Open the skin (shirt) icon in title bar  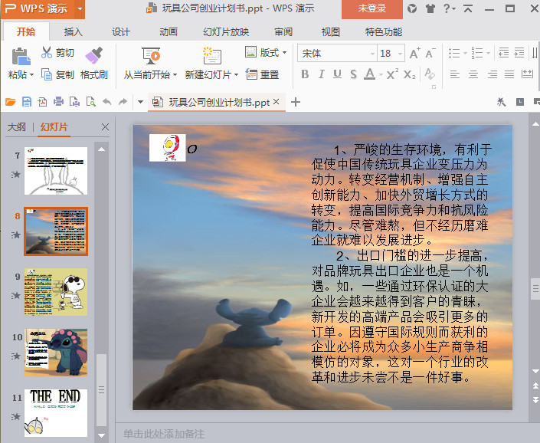(430, 8)
